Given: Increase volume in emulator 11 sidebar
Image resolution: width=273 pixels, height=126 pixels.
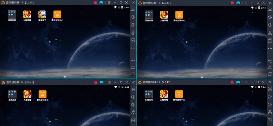Looking at the screenshot, I should [x=133, y=17].
